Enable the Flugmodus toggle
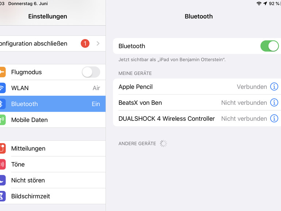 pos(91,72)
